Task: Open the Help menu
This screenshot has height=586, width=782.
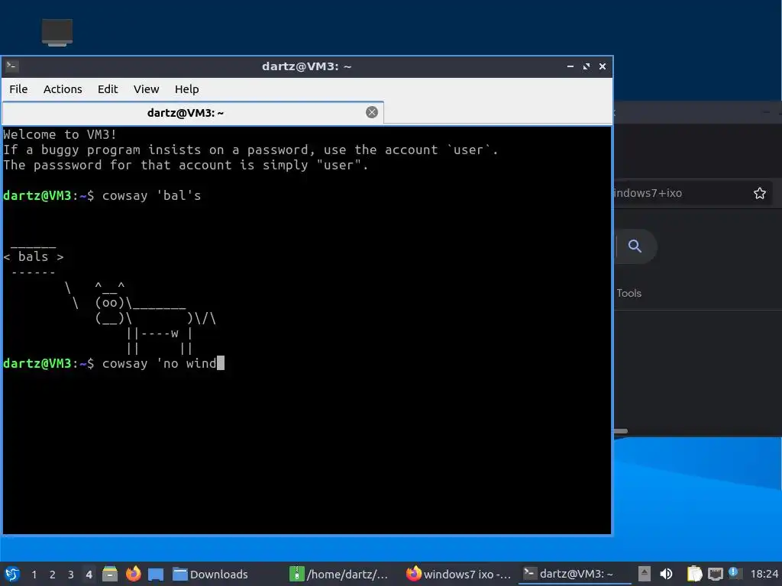Action: coord(186,89)
